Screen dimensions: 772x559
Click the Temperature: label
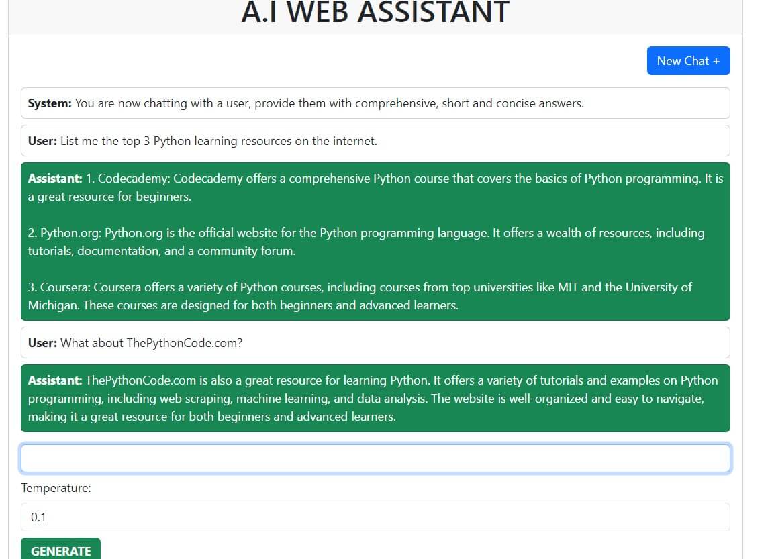[x=56, y=488]
